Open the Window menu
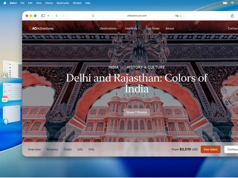Screen dimensions: 238x178 pyautogui.click(x=77, y=3)
